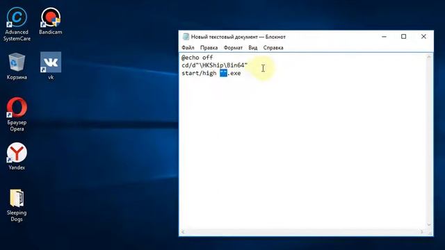Screen dimensions: 445x250
Task: Open the Справка menu
Action: (273, 48)
